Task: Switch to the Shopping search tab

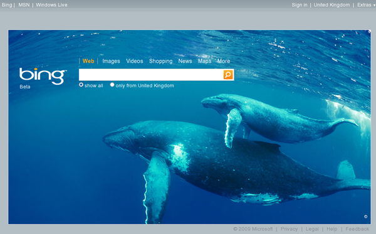Action: pos(160,61)
